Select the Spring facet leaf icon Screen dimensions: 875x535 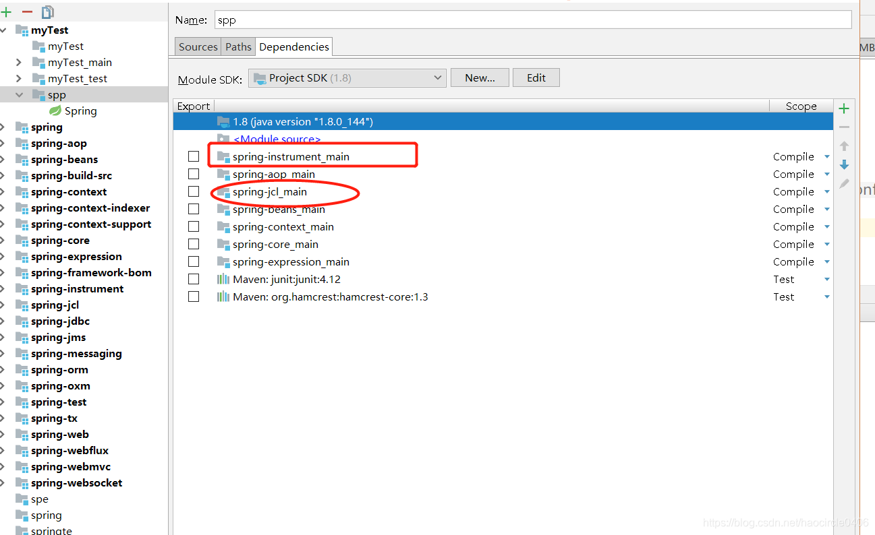55,111
